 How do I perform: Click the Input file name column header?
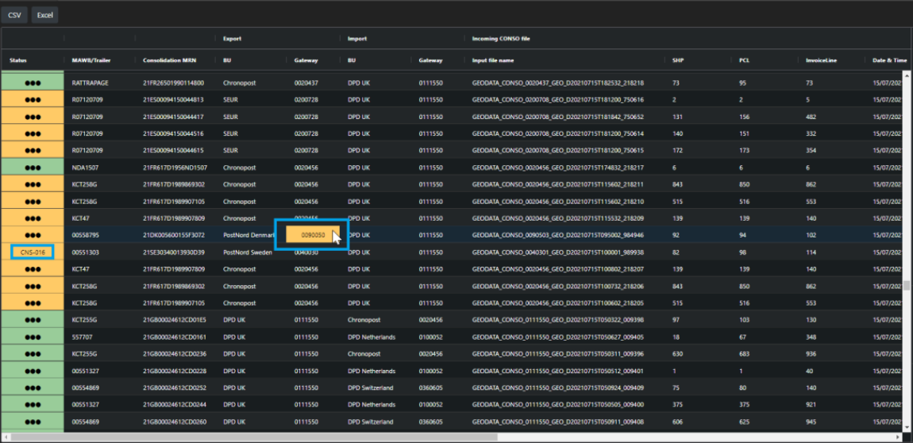tap(492, 60)
